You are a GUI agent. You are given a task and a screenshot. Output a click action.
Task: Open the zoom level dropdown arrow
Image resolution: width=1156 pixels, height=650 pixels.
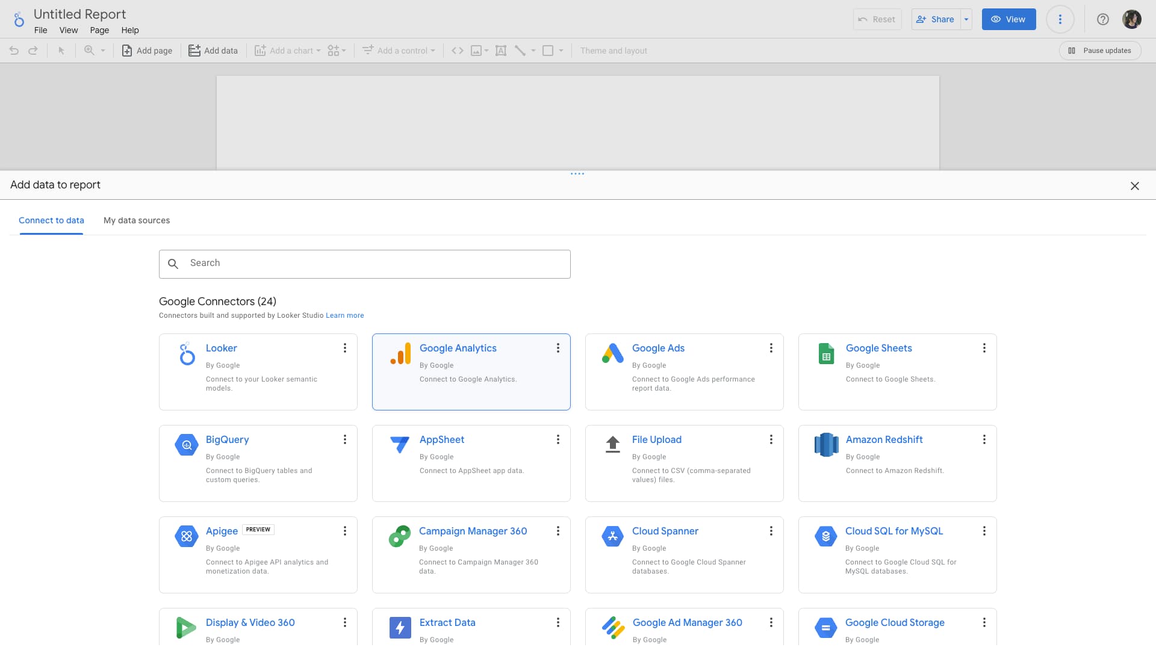(103, 51)
